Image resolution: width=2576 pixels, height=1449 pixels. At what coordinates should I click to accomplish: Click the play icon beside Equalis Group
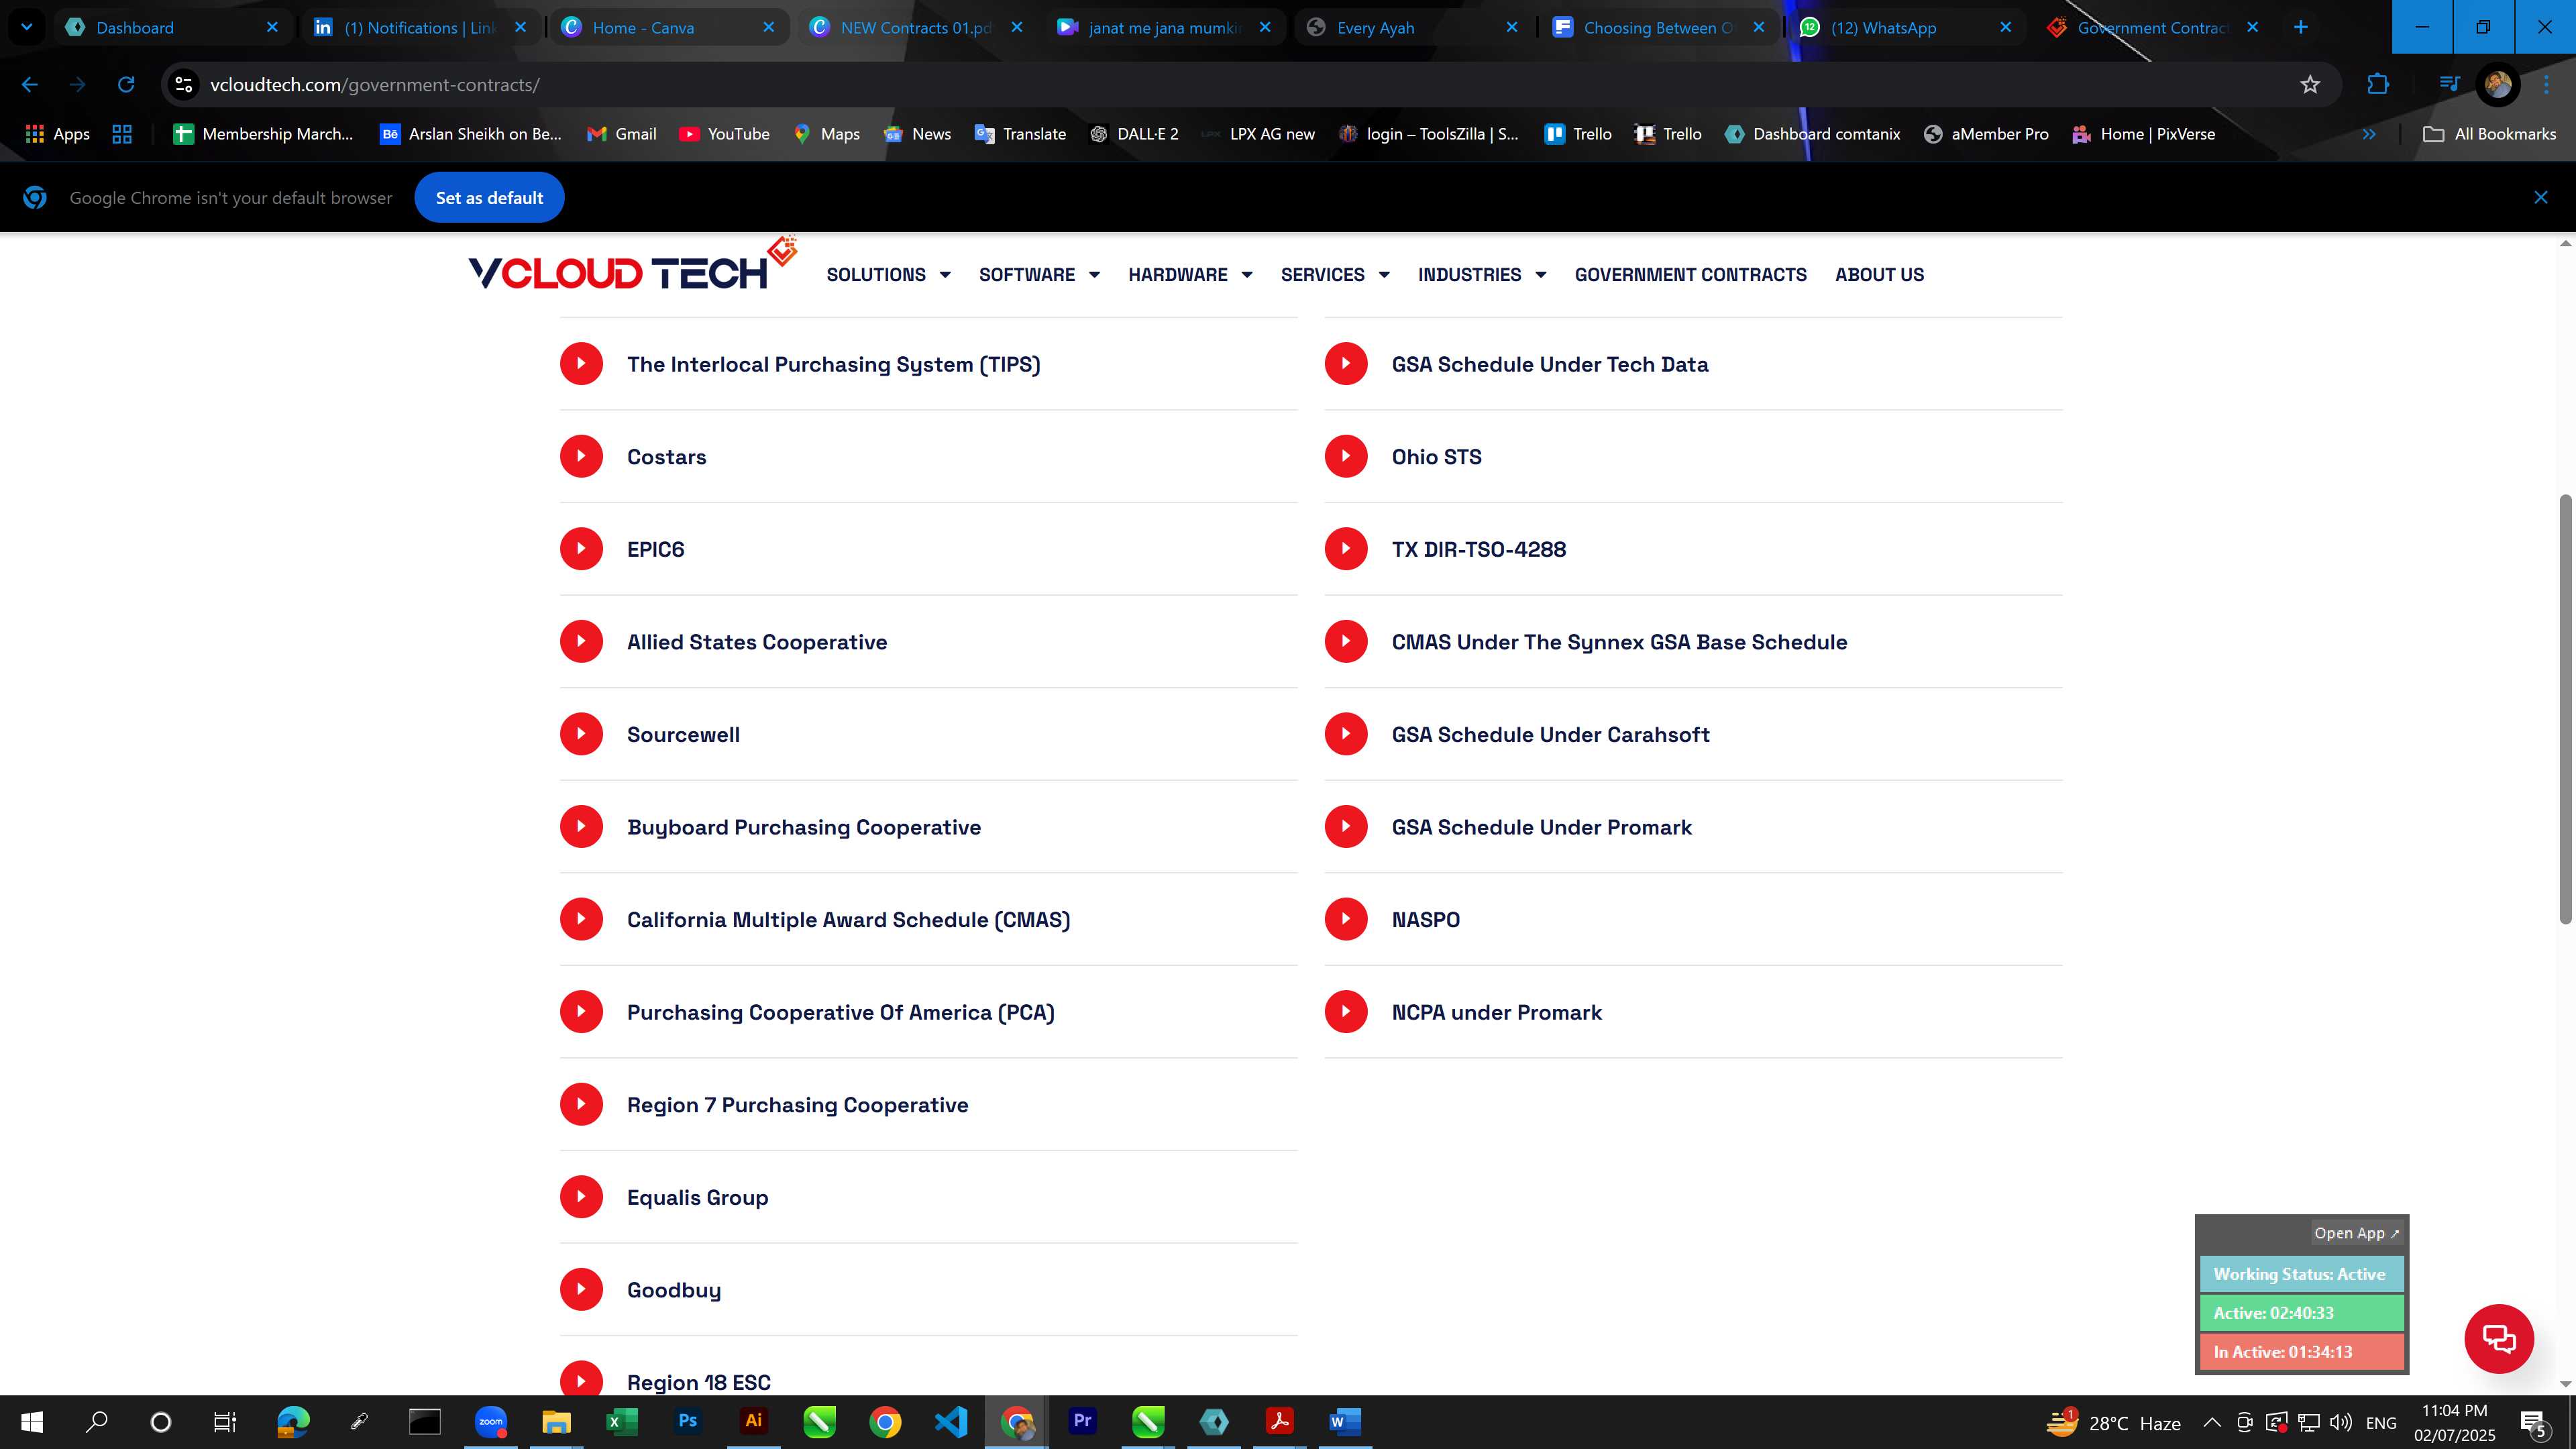[581, 1197]
